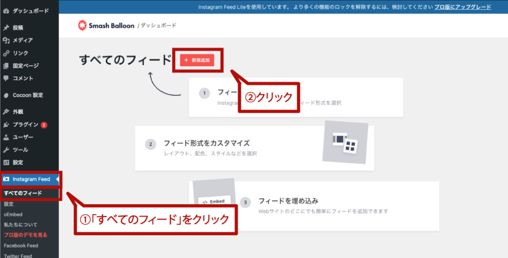
Task: Click the ツール wrench icon
Action: 6,150
